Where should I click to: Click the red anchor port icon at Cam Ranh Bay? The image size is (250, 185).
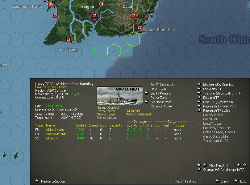coord(136,25)
